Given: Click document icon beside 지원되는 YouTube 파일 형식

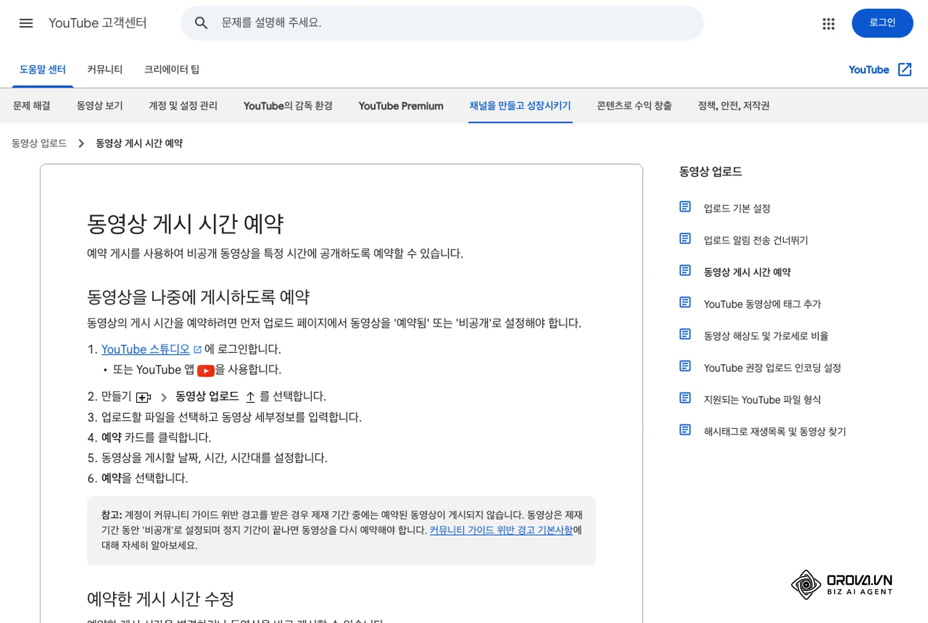Looking at the screenshot, I should tap(685, 398).
